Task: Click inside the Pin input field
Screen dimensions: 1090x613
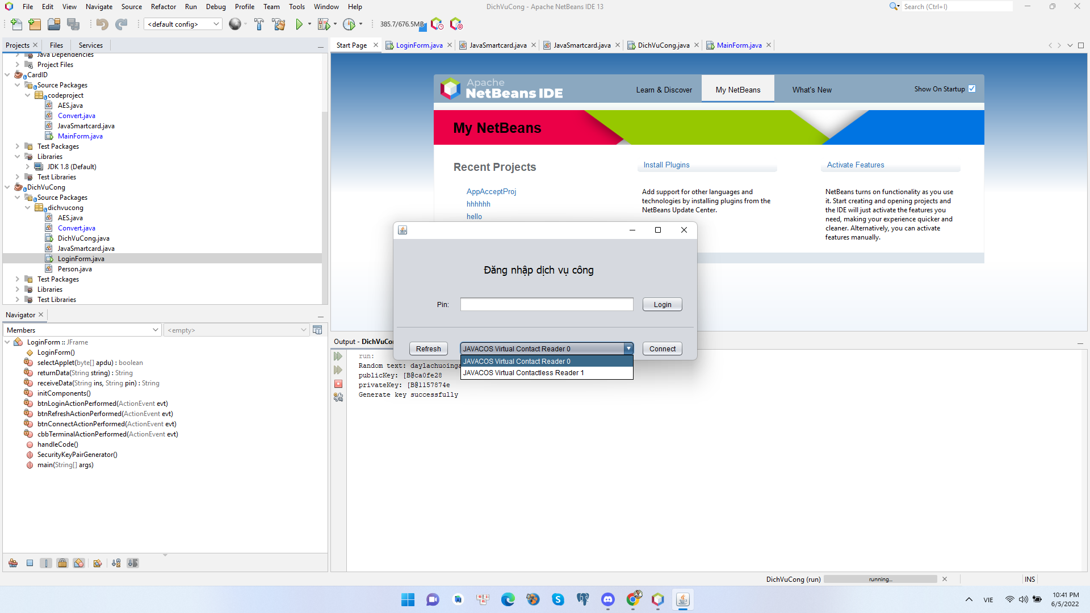Action: [546, 304]
